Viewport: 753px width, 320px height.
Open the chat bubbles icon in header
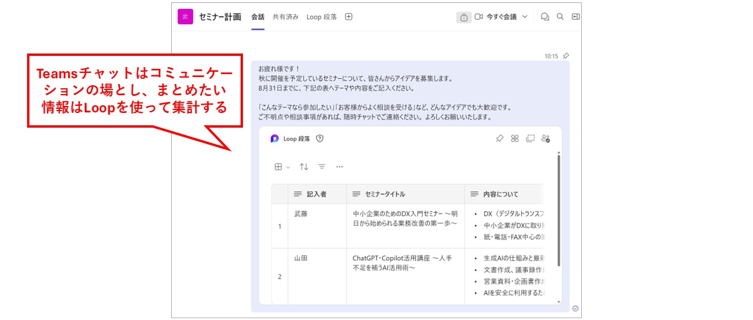pos(545,17)
